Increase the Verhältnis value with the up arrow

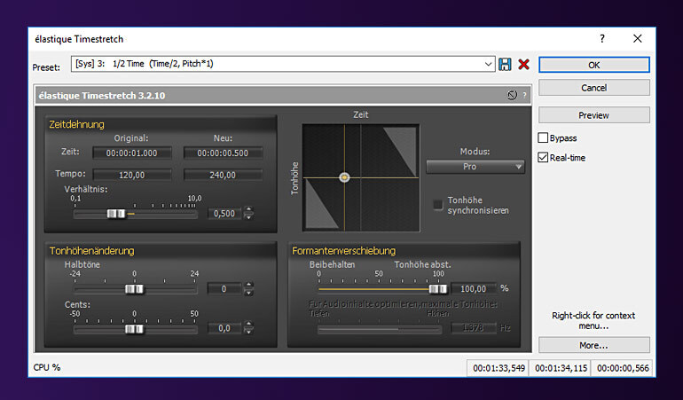tap(248, 209)
